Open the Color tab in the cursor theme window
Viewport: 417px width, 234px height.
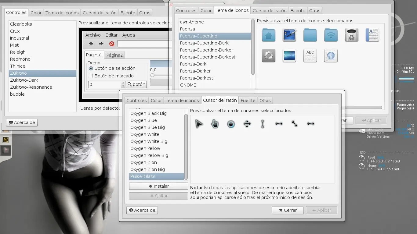(x=156, y=101)
